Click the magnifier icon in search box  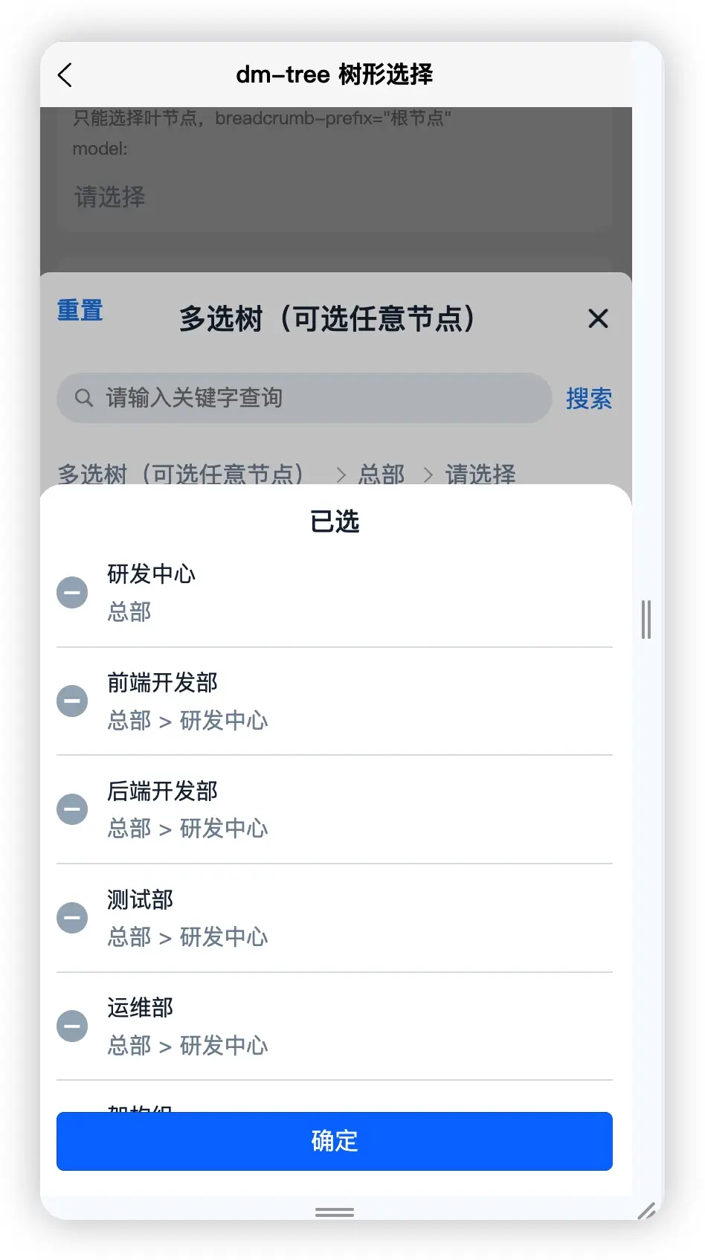(x=84, y=398)
